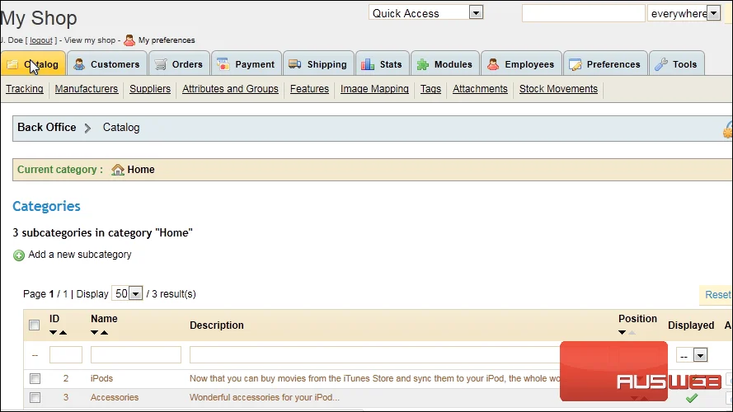Click the Name filter input field
The image size is (733, 412).
pos(135,355)
